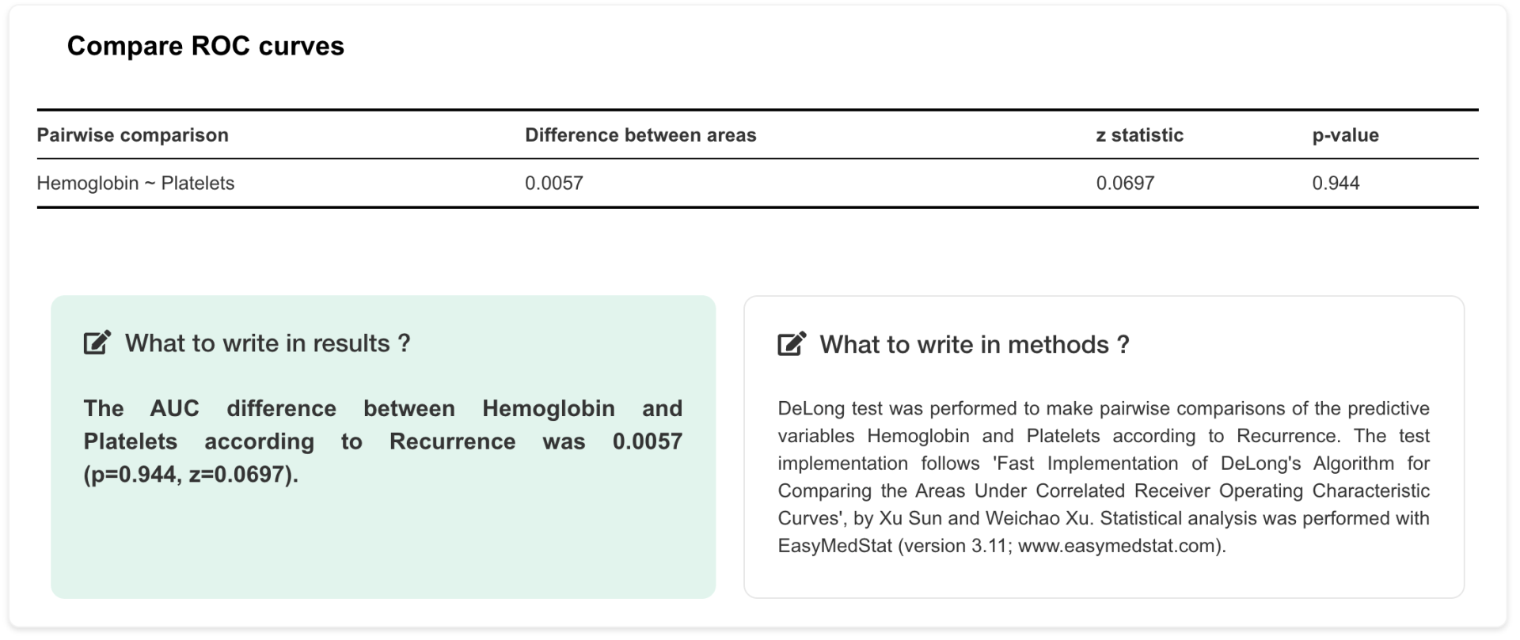Click the 'What to write in results ?' heading
The height and width of the screenshot is (640, 1520).
[x=268, y=343]
